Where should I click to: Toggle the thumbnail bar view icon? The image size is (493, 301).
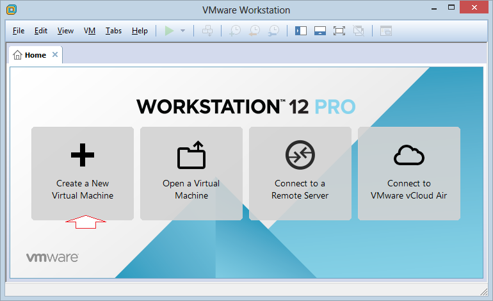tap(320, 31)
